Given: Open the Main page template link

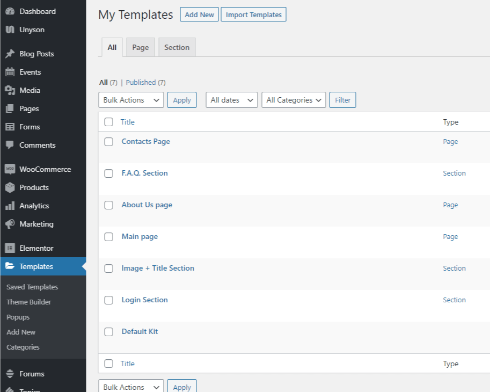Looking at the screenshot, I should tap(140, 237).
